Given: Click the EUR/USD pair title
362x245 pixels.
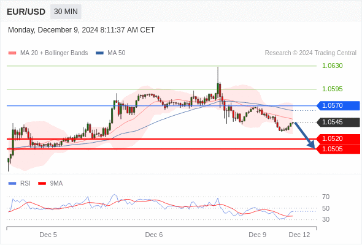Looking at the screenshot, I should point(26,12).
